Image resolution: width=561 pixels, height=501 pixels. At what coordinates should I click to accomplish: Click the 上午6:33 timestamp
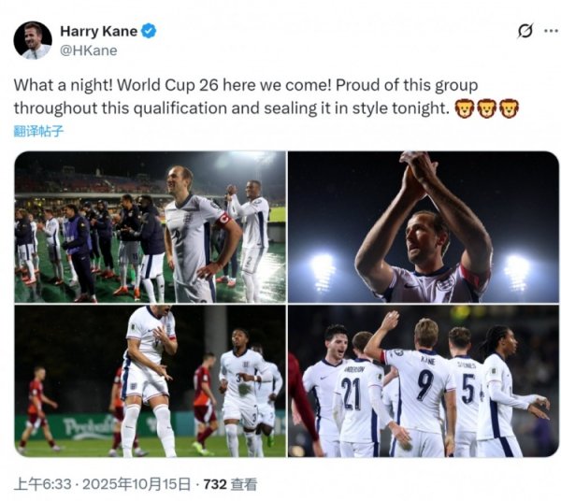tap(37, 483)
